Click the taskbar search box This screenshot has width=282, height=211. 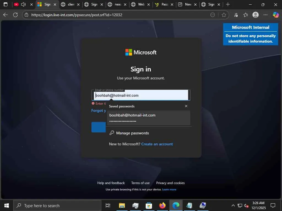57,206
